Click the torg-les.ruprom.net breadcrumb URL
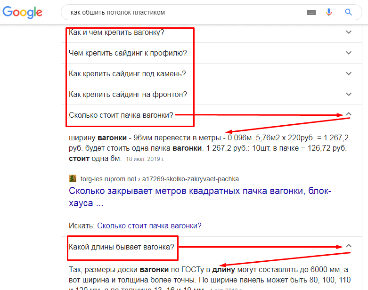The width and height of the screenshot is (368, 290). [159, 179]
